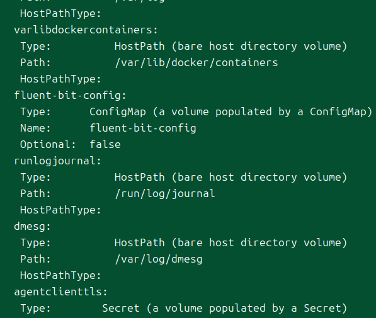376x318 pixels.
Task: Click the fluent-bit-config volume heading
Action: coord(70,96)
